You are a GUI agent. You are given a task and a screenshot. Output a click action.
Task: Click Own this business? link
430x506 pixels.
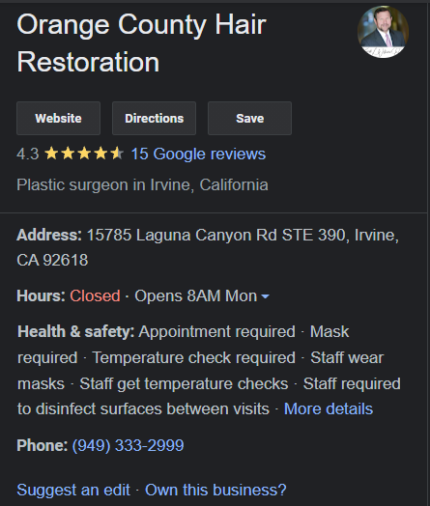pyautogui.click(x=215, y=490)
